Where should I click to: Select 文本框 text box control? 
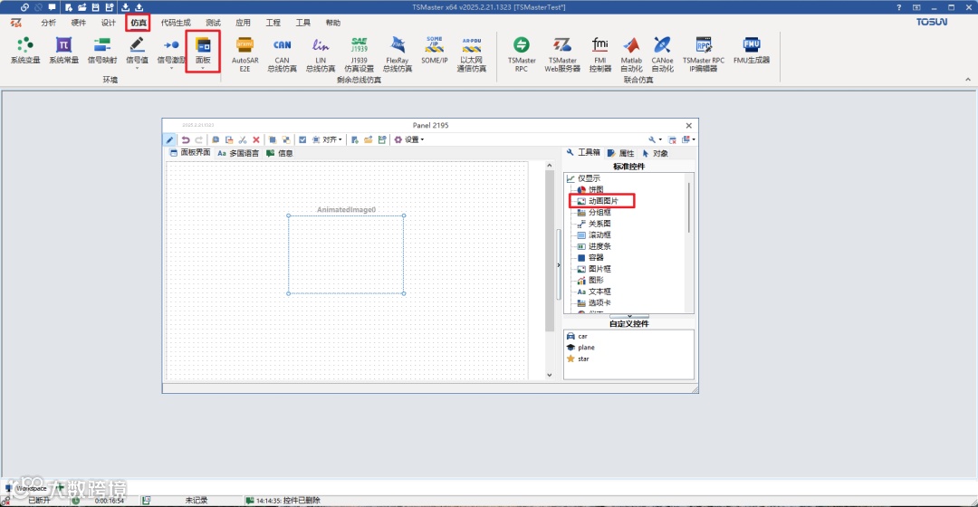click(594, 292)
